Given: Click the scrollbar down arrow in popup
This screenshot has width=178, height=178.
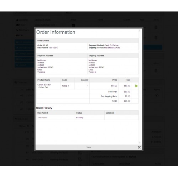Looking at the screenshot, I should point(140,142).
